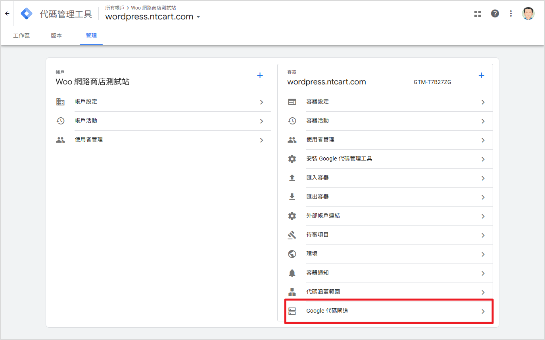Screen dimensions: 545x340
Task: Click the 容器通知 bell icon
Action: tap(292, 273)
